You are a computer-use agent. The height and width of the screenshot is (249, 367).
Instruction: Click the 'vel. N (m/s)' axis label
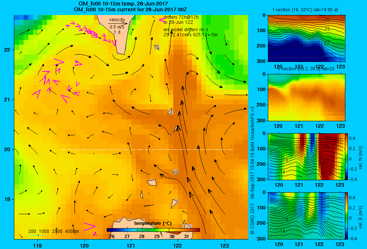point(360,158)
